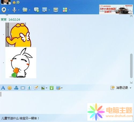Screen dimensions: 134x122
Task: Expand the video call options arrow
Action: tap(8, 10)
